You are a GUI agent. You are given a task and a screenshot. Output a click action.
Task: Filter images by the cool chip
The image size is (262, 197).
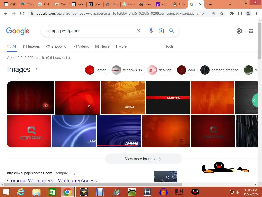[187, 70]
